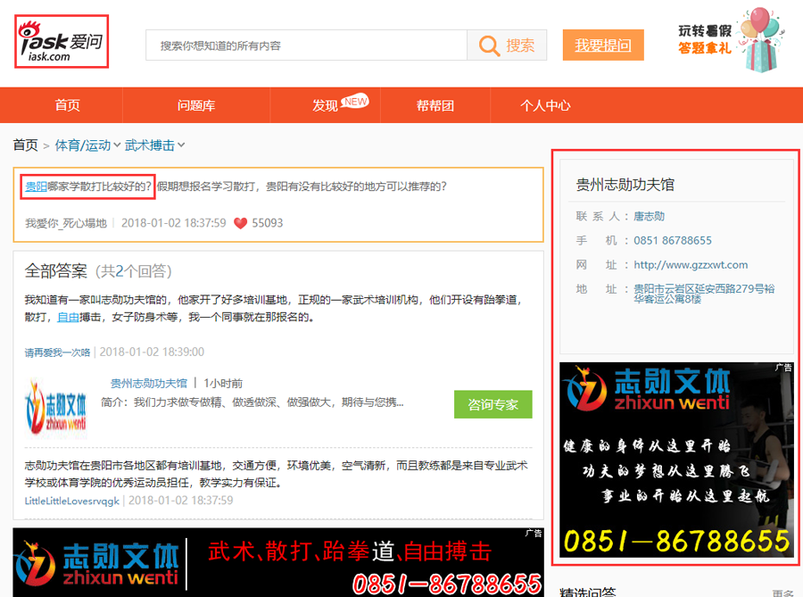Open the 问题库 navigation tab
This screenshot has height=597, width=803.
point(196,105)
